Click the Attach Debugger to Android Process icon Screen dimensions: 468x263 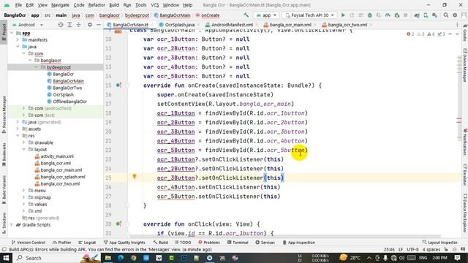point(396,15)
